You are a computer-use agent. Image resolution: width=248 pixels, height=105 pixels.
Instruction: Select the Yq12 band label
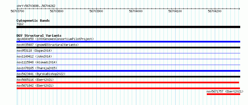(20, 24)
